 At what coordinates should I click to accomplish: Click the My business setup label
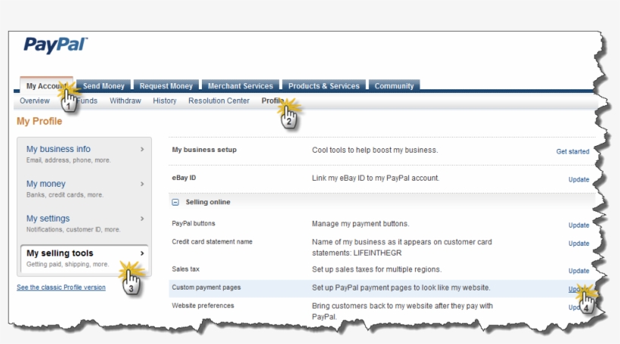click(x=204, y=150)
